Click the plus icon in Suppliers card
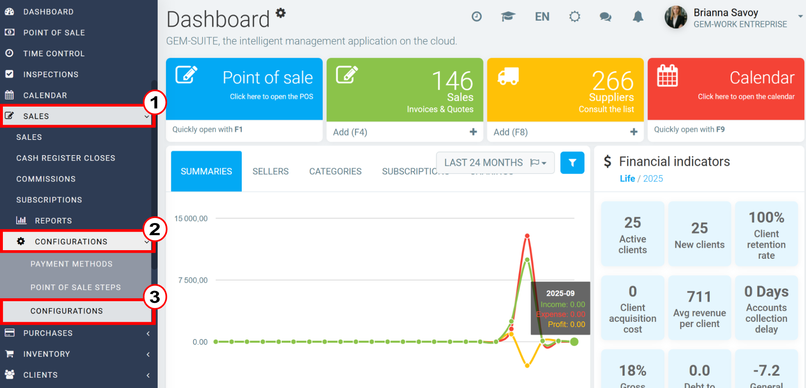Viewport: 806px width, 388px height. click(634, 132)
